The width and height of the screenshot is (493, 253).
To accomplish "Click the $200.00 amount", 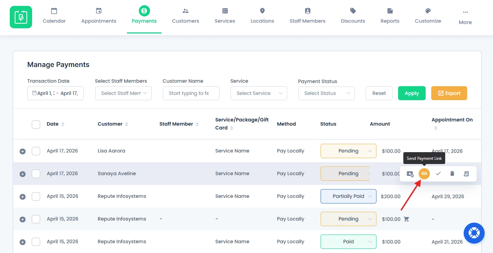I will tap(391, 196).
